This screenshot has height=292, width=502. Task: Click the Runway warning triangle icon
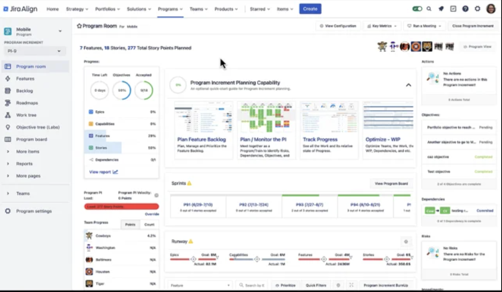tap(191, 242)
